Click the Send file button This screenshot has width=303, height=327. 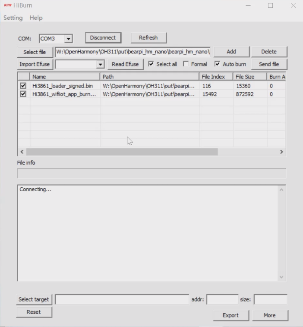(x=269, y=64)
